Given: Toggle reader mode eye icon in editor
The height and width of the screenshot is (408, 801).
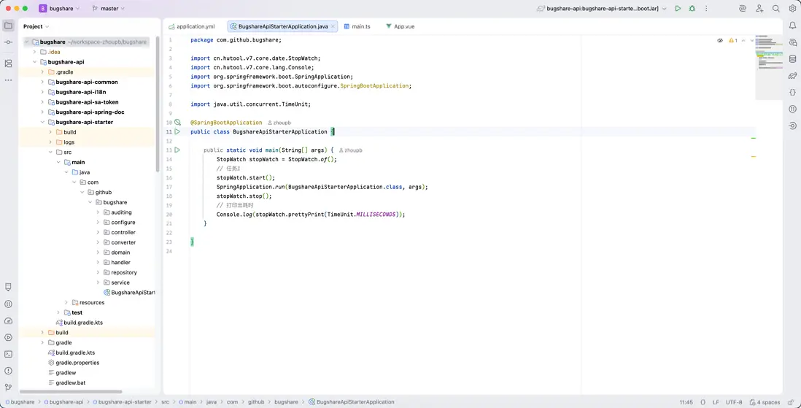Looking at the screenshot, I should (720, 41).
